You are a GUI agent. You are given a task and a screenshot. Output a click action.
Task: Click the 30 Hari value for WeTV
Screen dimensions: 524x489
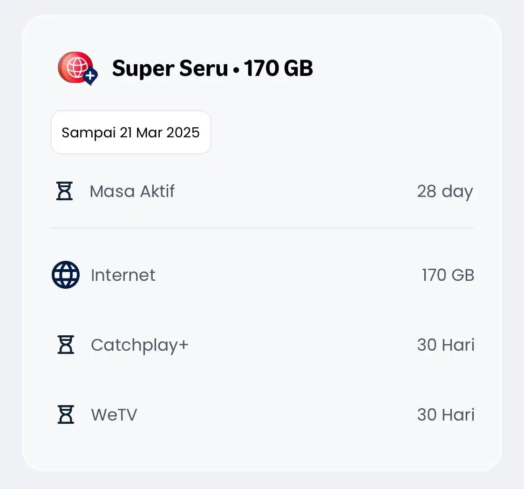(x=446, y=415)
